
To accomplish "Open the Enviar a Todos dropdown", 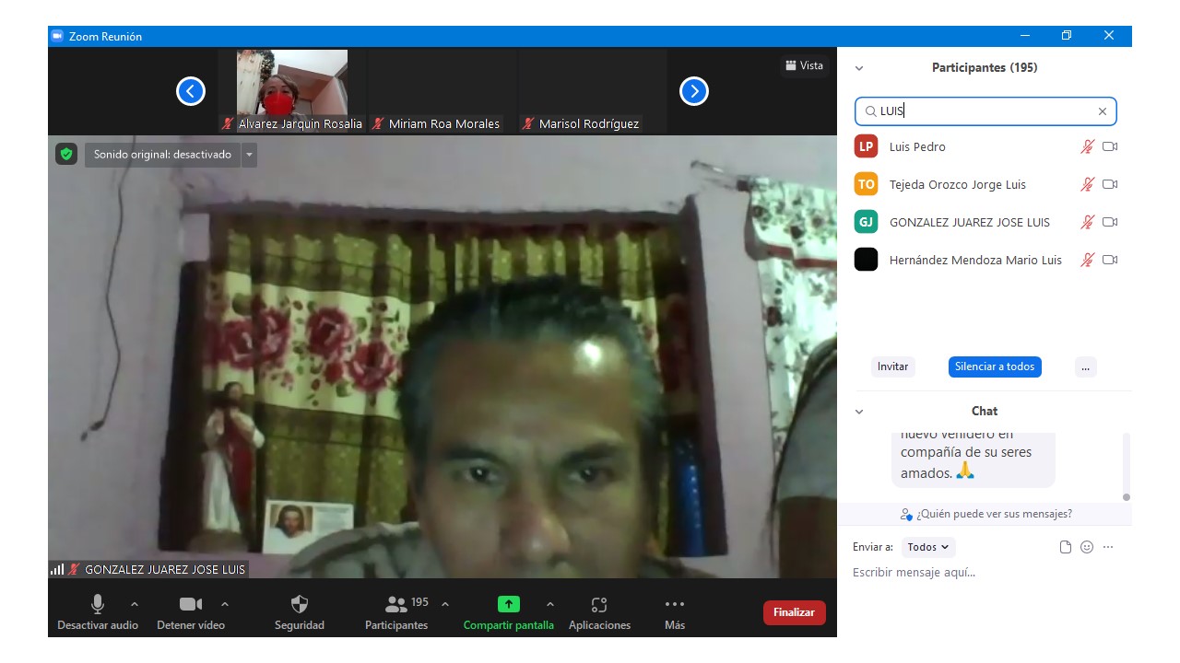I will pos(928,547).
